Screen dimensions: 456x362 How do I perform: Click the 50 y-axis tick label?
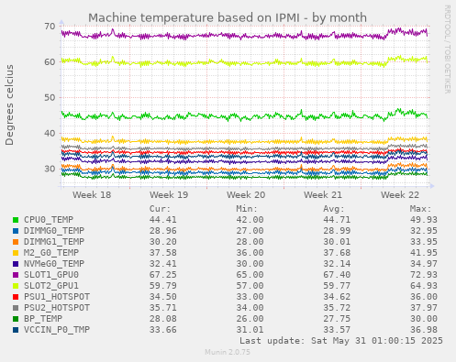(x=50, y=98)
